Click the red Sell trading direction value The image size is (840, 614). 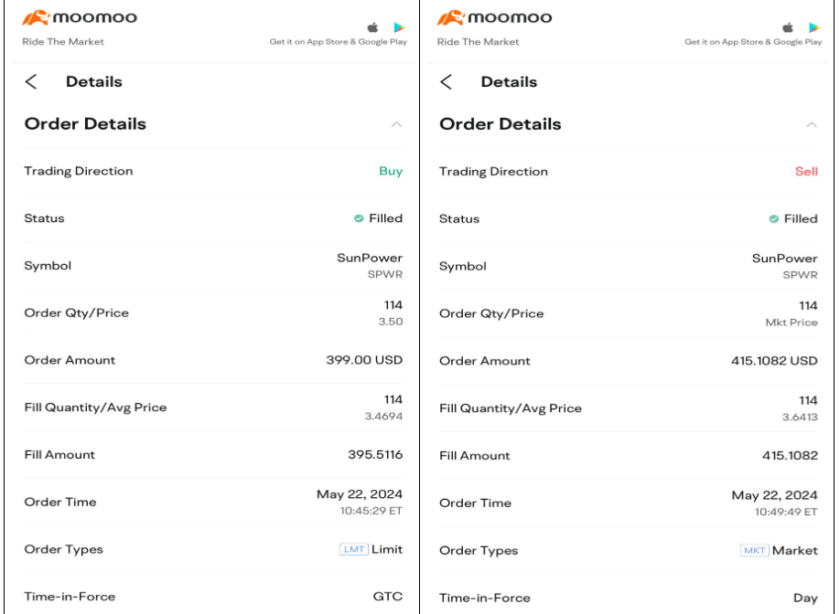pos(806,171)
